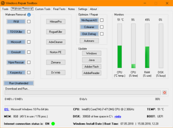Image resolution: width=173 pixels, height=128 pixels.
Task: Click the Malware Removal info icon
Action: tap(29, 15)
